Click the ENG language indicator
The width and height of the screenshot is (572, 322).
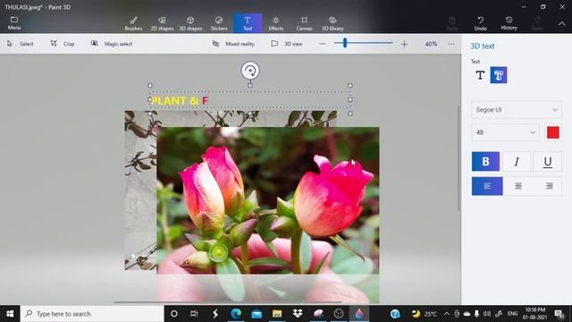pos(512,314)
